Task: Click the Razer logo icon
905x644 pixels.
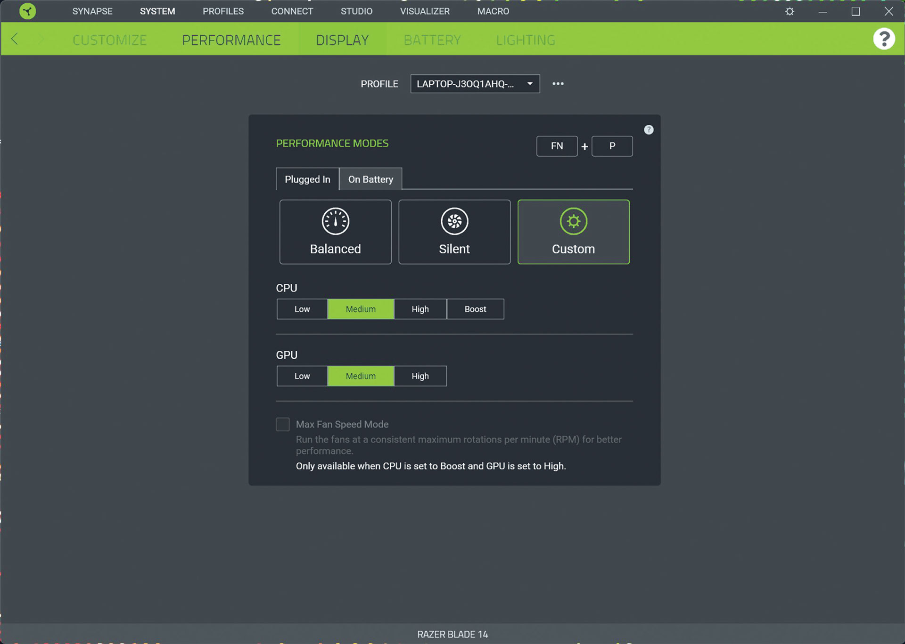Action: tap(27, 11)
